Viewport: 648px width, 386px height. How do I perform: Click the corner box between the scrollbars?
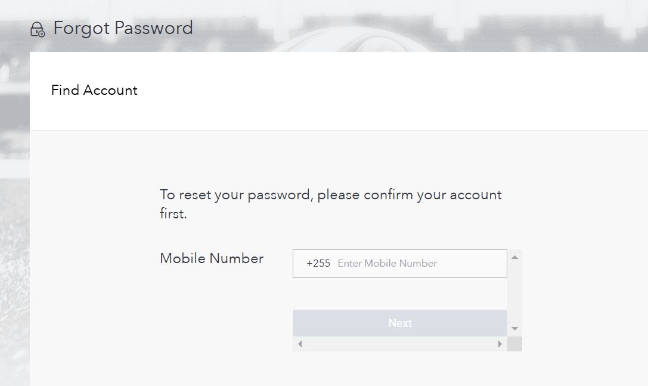click(x=514, y=344)
